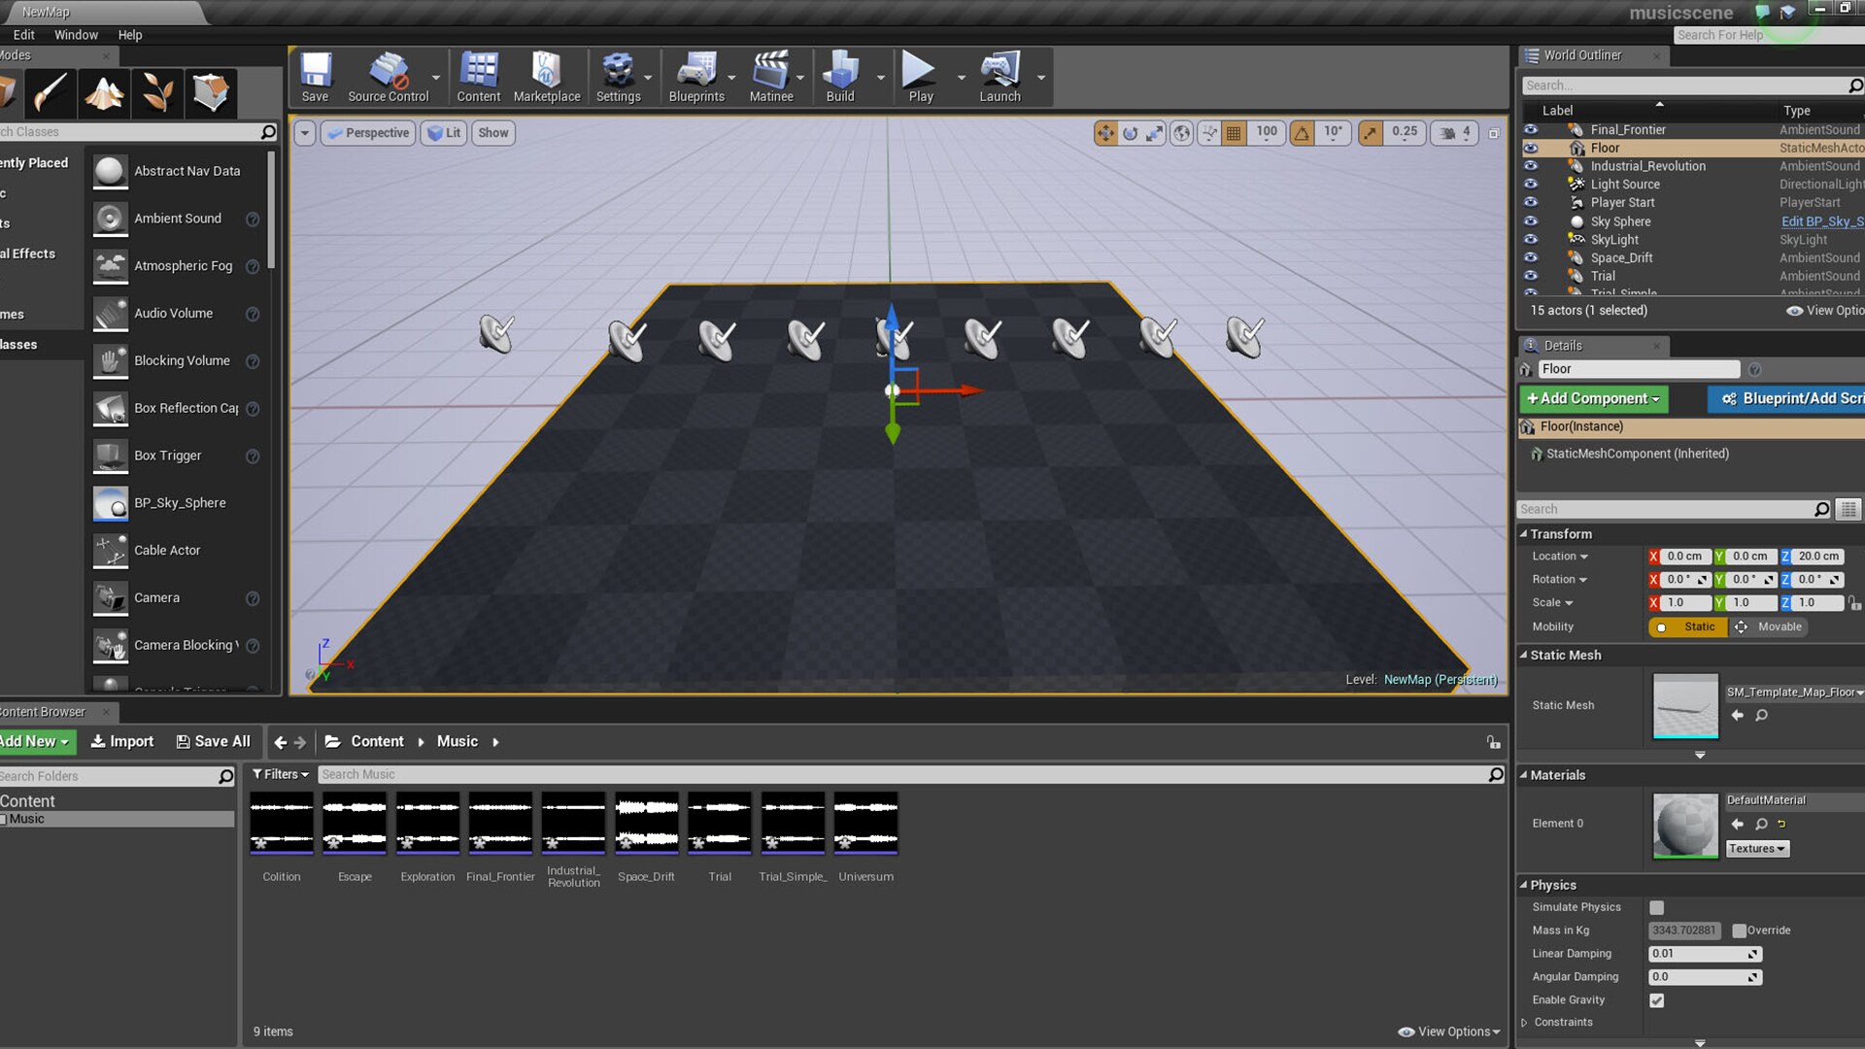The height and width of the screenshot is (1049, 1865).
Task: Open the Blueprints toolbar icon
Action: pos(696,77)
